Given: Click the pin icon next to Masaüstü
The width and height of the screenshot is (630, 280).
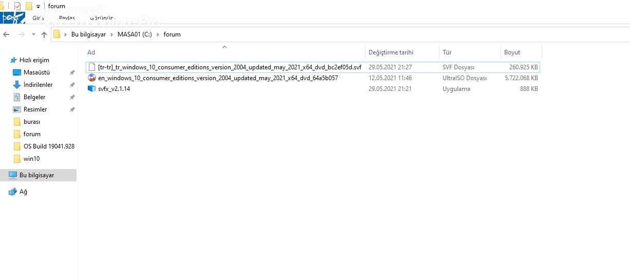Looking at the screenshot, I should [72, 72].
